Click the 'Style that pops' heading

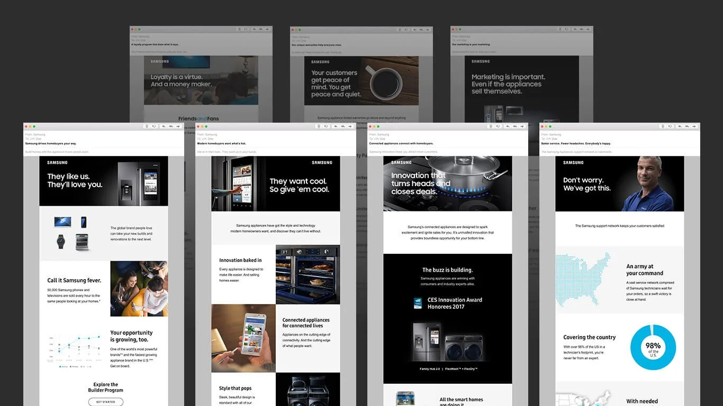click(x=236, y=388)
